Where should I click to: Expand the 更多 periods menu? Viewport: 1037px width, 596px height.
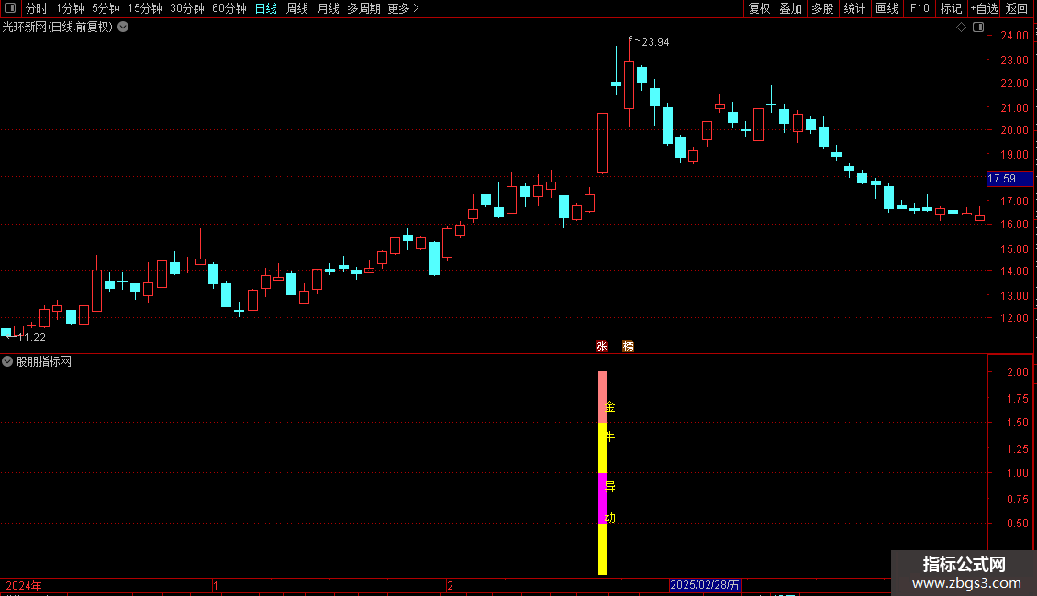pos(403,8)
